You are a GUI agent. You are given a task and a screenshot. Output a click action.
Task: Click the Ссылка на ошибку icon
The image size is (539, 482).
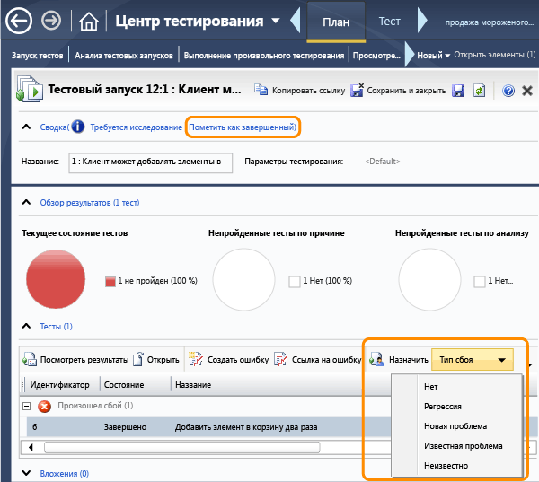(280, 359)
